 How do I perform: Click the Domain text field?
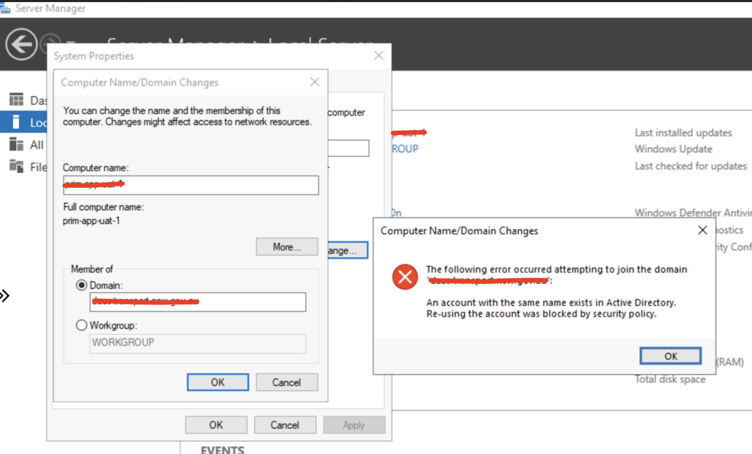click(x=198, y=302)
